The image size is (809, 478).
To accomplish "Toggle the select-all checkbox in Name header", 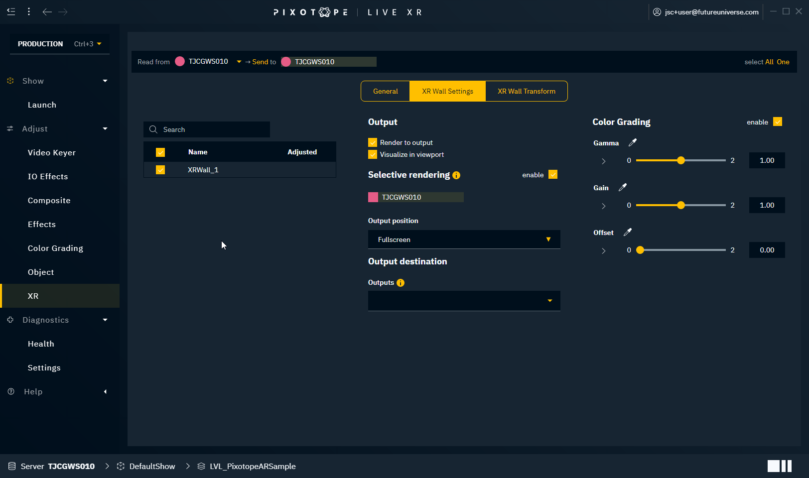I will tap(160, 152).
